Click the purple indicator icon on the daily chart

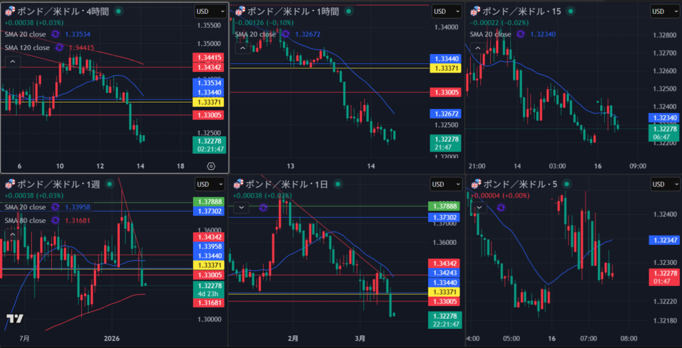tap(262, 208)
